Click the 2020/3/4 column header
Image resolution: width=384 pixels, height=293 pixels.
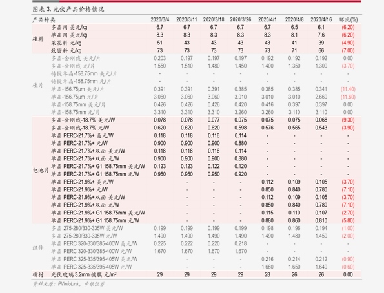159,19
